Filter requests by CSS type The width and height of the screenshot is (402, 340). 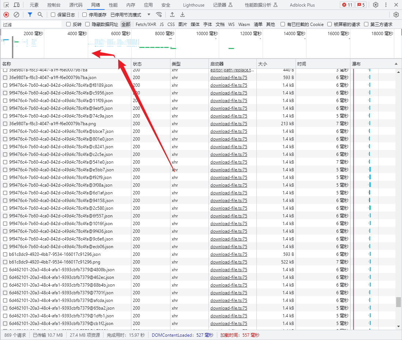pyautogui.click(x=171, y=25)
